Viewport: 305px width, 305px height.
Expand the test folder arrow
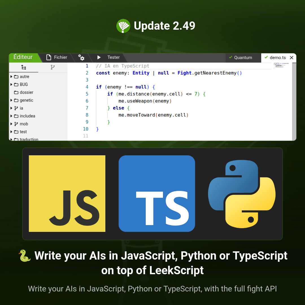[x=11, y=132]
